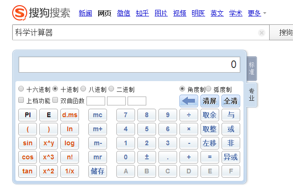This screenshot has width=293, height=194.
Task: Click the cos function button
Action: (x=28, y=157)
